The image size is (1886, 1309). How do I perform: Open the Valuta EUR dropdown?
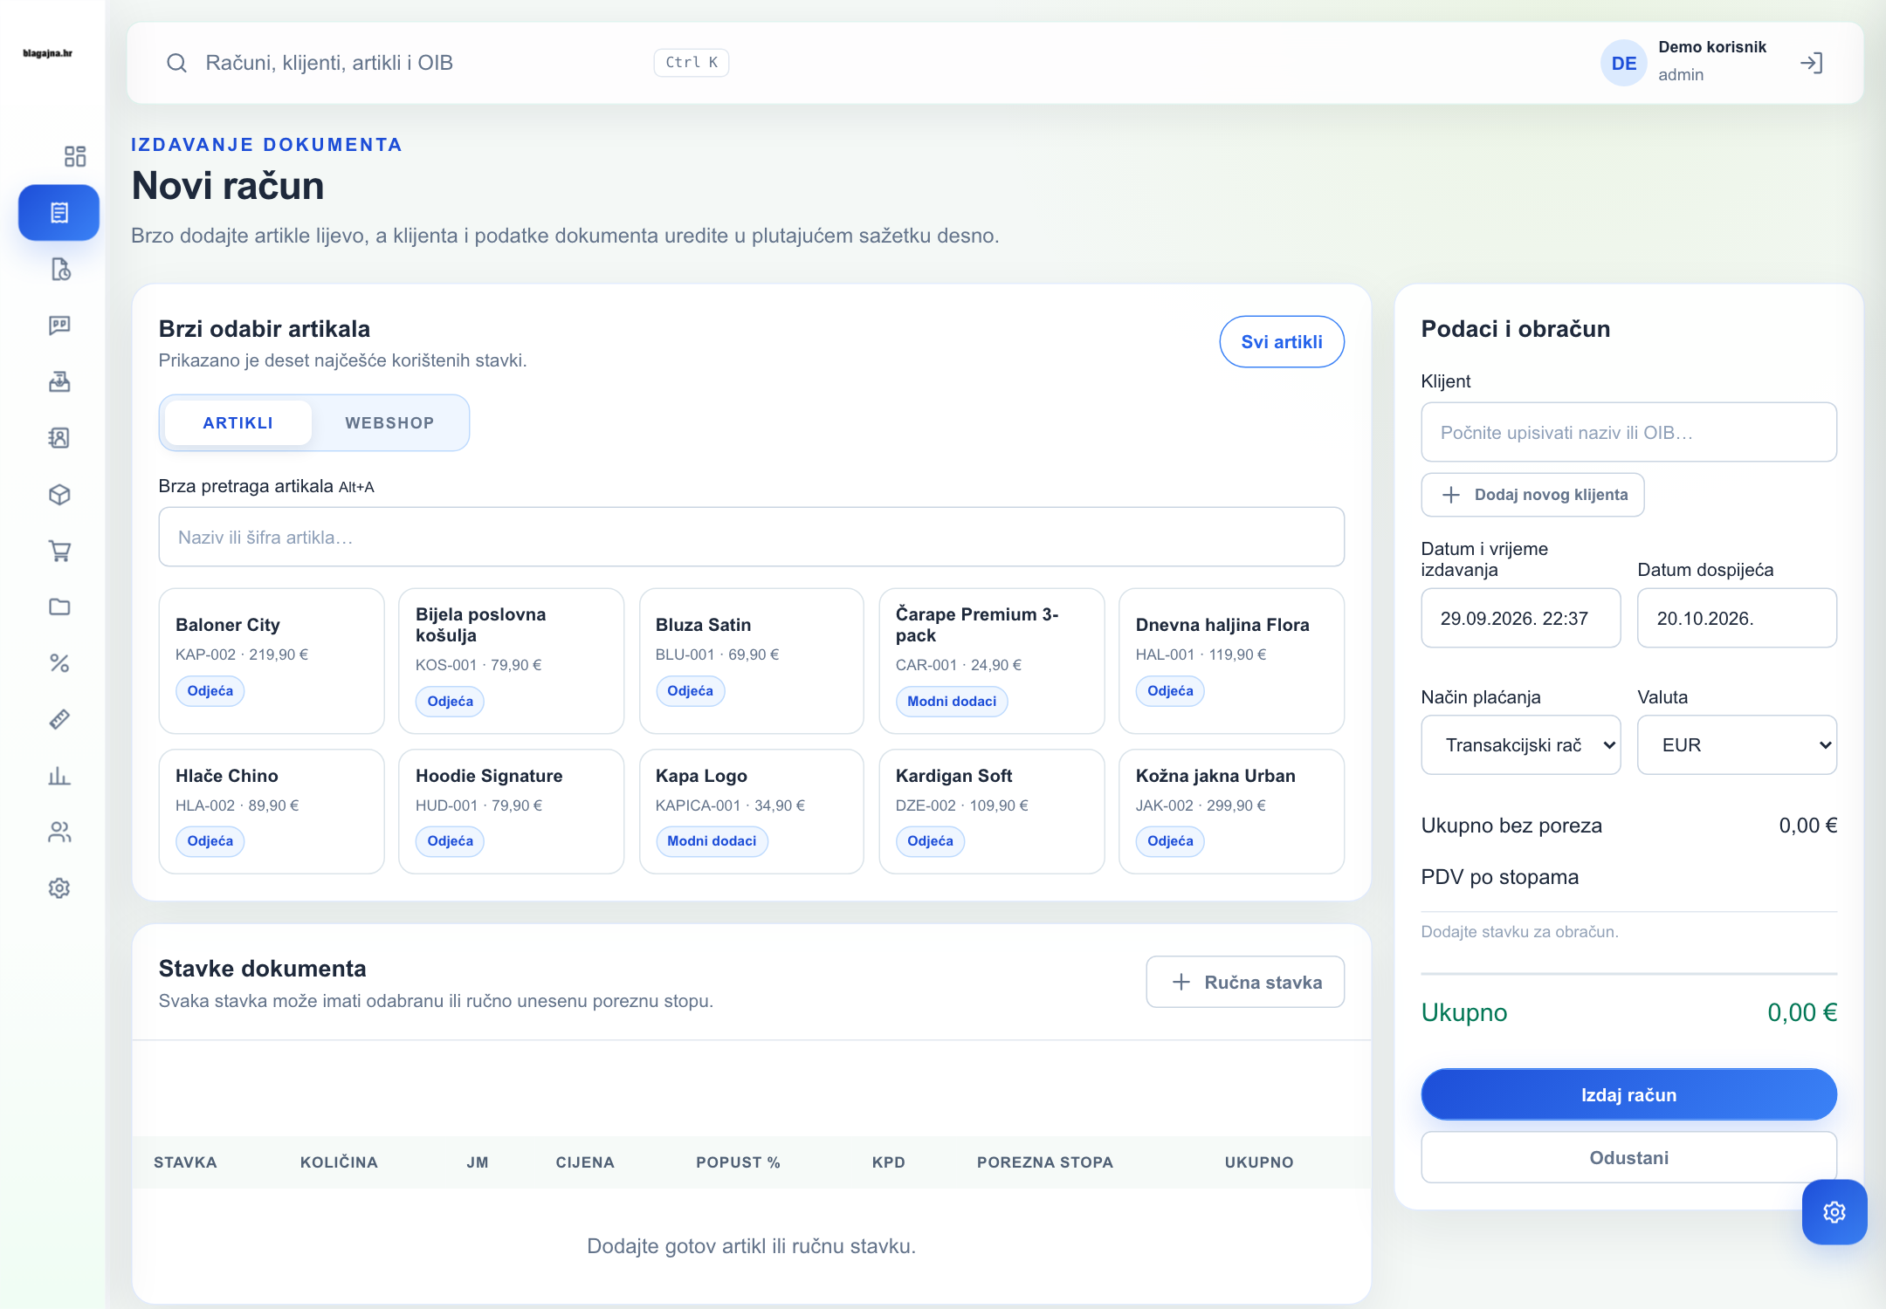pos(1737,745)
